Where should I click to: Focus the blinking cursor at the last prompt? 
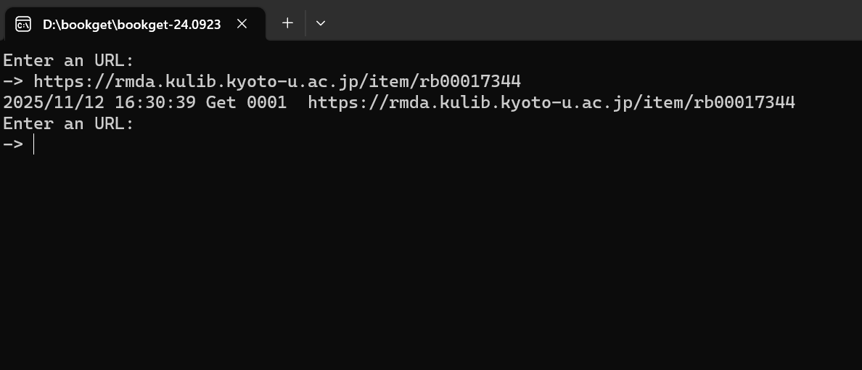tap(34, 144)
